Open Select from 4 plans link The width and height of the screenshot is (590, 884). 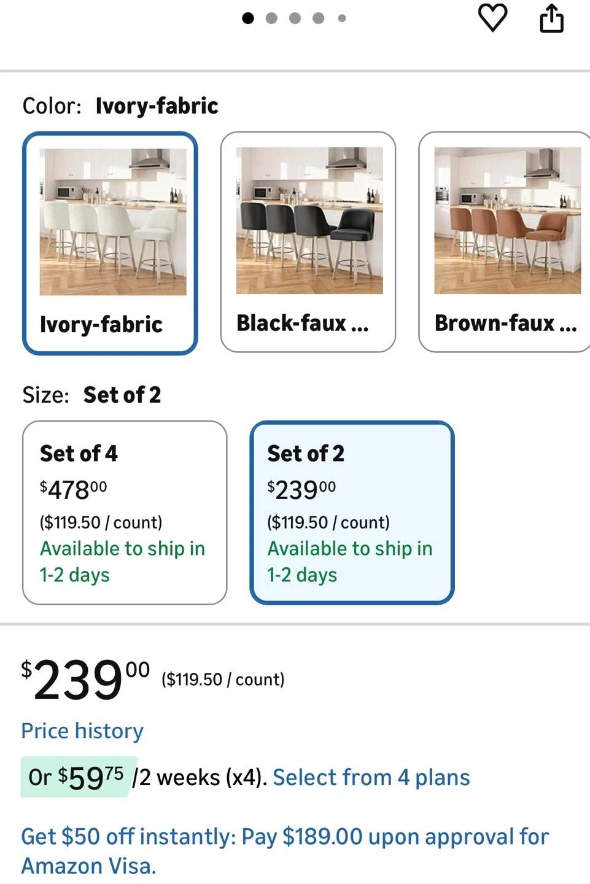(x=371, y=777)
